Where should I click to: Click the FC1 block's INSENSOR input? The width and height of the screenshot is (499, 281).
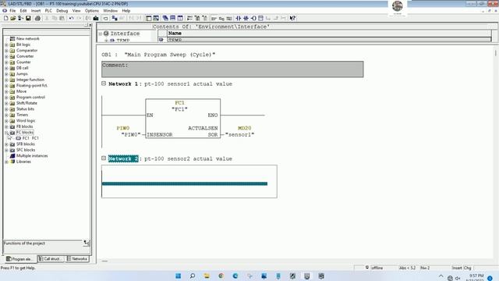pos(159,135)
